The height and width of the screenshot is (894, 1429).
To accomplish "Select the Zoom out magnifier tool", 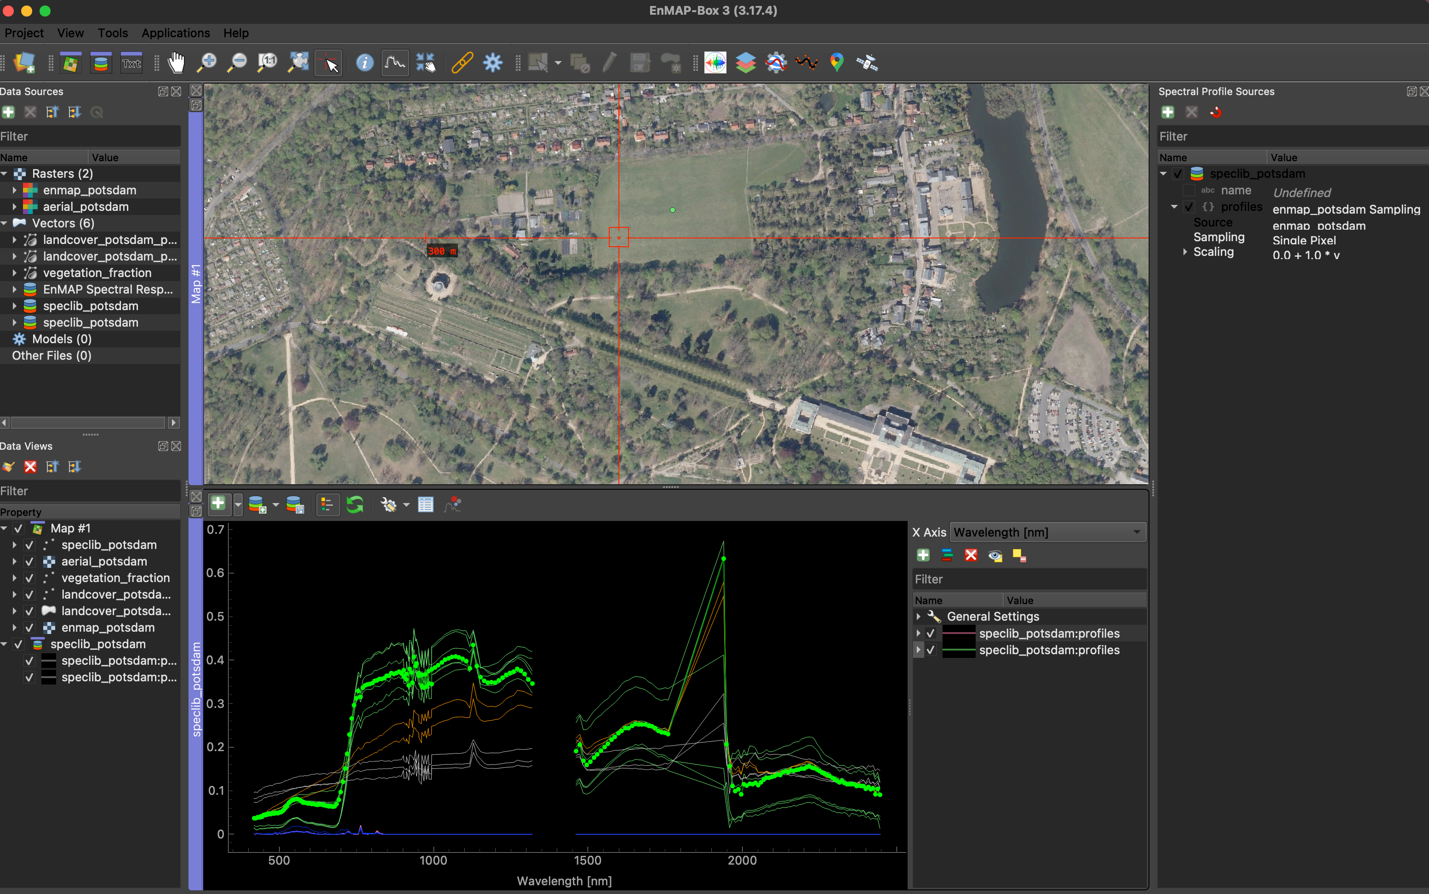I will [x=237, y=62].
